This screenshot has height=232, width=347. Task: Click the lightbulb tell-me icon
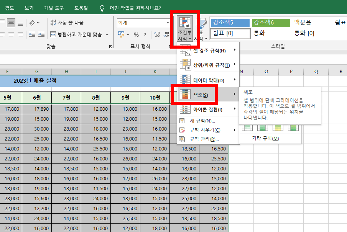102,8
